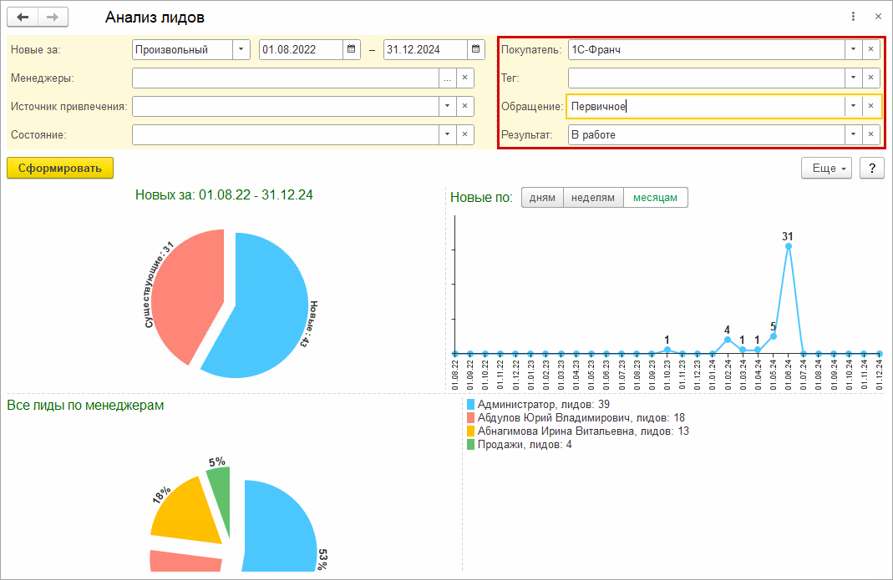Go back with the left arrow button

coord(23,17)
